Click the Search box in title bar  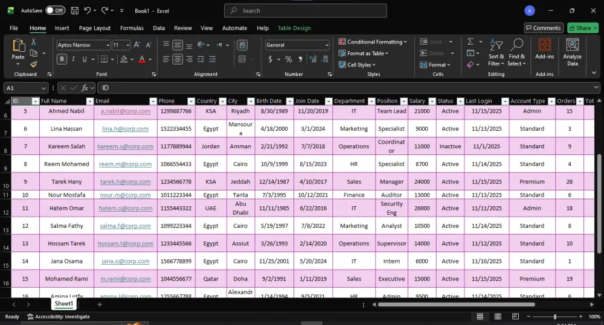tap(306, 11)
